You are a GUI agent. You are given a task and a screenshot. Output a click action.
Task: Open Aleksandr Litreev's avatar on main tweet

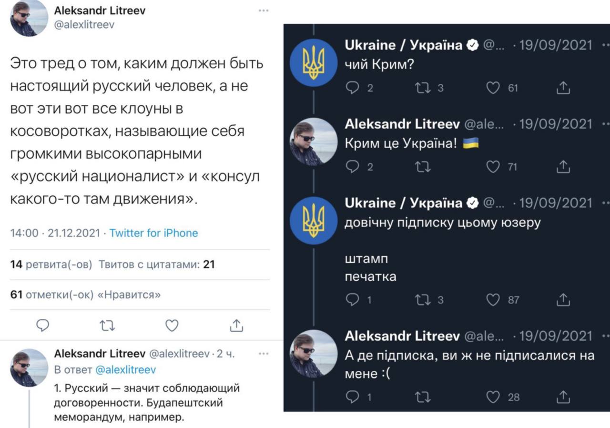[x=29, y=18]
